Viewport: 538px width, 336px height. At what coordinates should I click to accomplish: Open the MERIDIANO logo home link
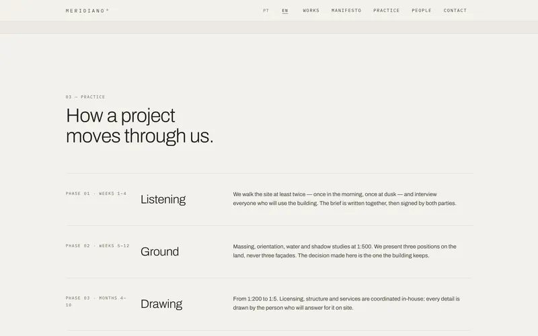click(87, 11)
